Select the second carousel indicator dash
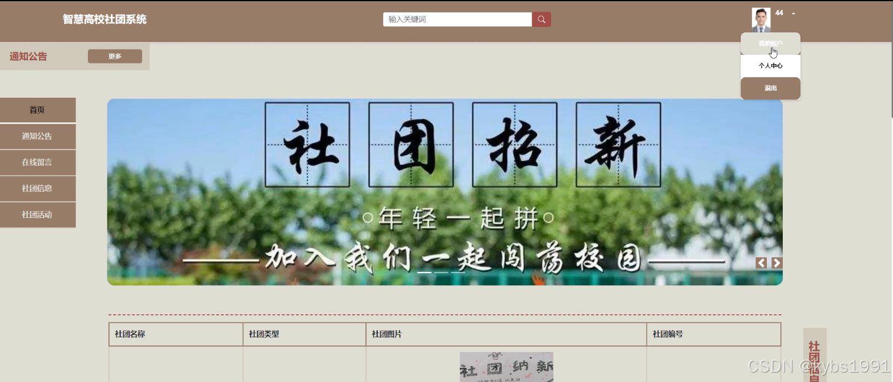Viewport: 893px width, 382px height. coord(441,273)
